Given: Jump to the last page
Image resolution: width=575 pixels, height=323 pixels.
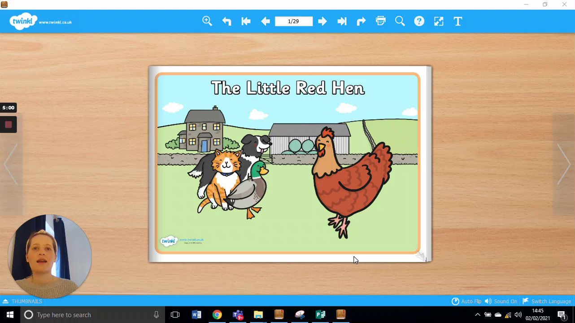Looking at the screenshot, I should click(342, 21).
